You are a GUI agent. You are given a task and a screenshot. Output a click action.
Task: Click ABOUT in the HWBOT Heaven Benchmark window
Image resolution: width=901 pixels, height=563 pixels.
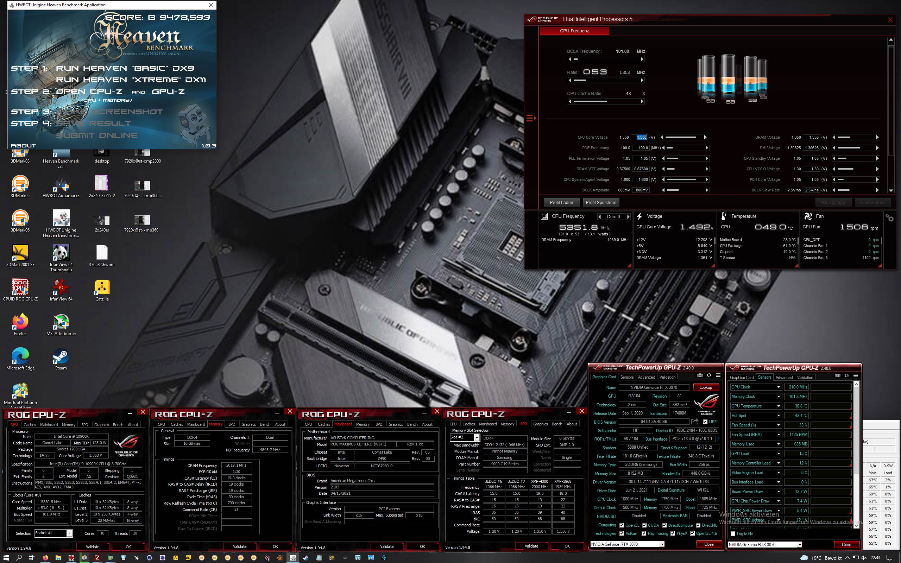coord(24,146)
